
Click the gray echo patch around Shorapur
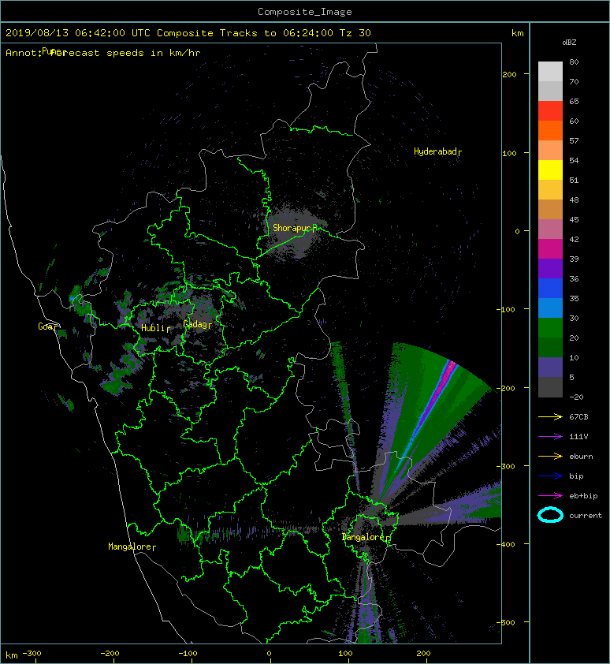coord(292,231)
